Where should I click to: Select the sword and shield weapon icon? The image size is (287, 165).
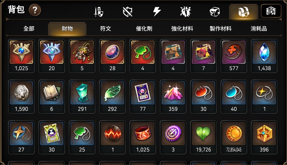[x=99, y=12]
